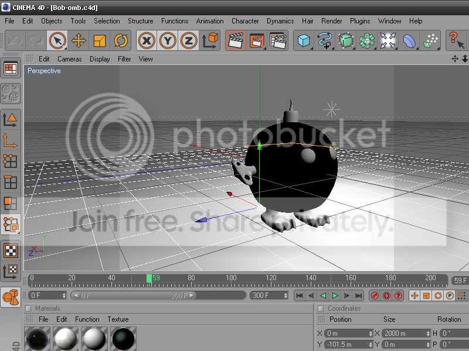Open the spline tools icon
The width and height of the screenshot is (469, 351).
click(325, 40)
